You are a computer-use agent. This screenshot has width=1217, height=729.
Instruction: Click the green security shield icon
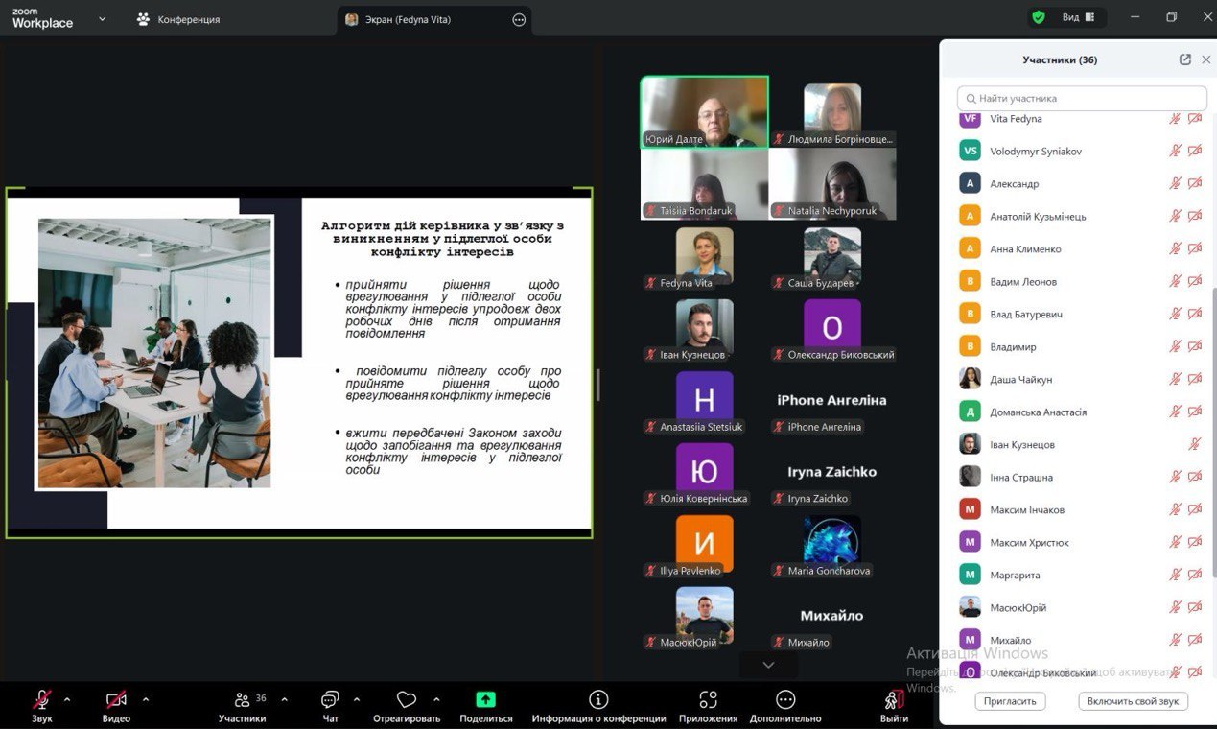(x=1039, y=17)
